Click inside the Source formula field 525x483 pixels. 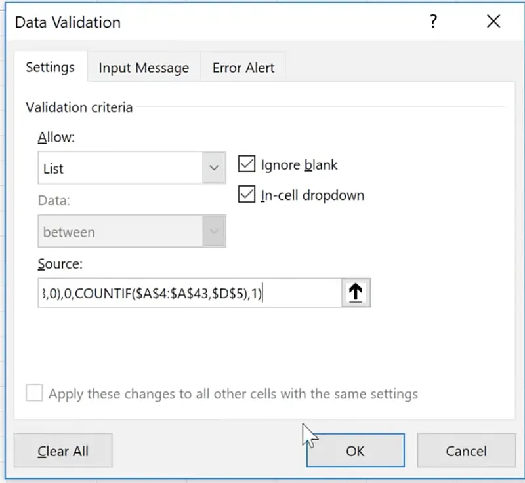coord(189,293)
